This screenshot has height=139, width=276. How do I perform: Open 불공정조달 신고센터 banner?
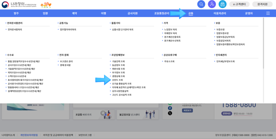pyautogui.click(x=138, y=115)
